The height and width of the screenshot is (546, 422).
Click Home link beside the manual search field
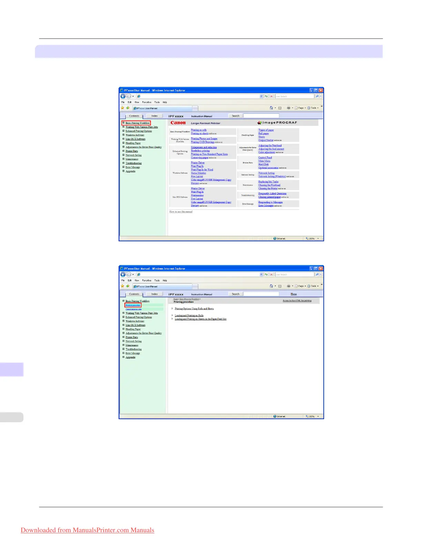click(294, 294)
